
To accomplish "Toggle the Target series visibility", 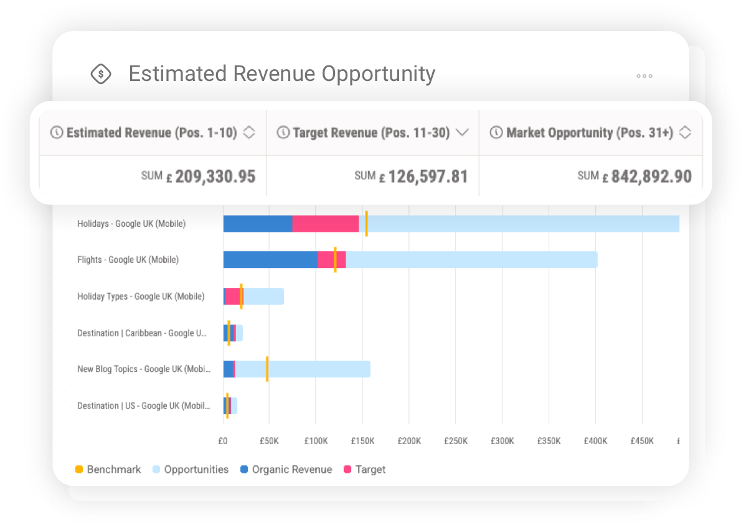I will click(347, 469).
